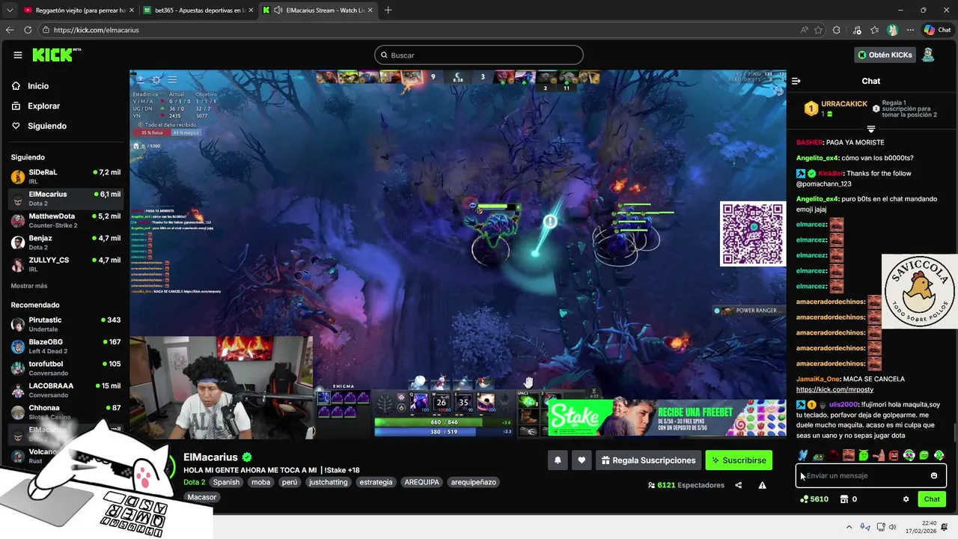958x539 pixels.
Task: Open BlazeOBG recommended channel
Action: coord(64,346)
